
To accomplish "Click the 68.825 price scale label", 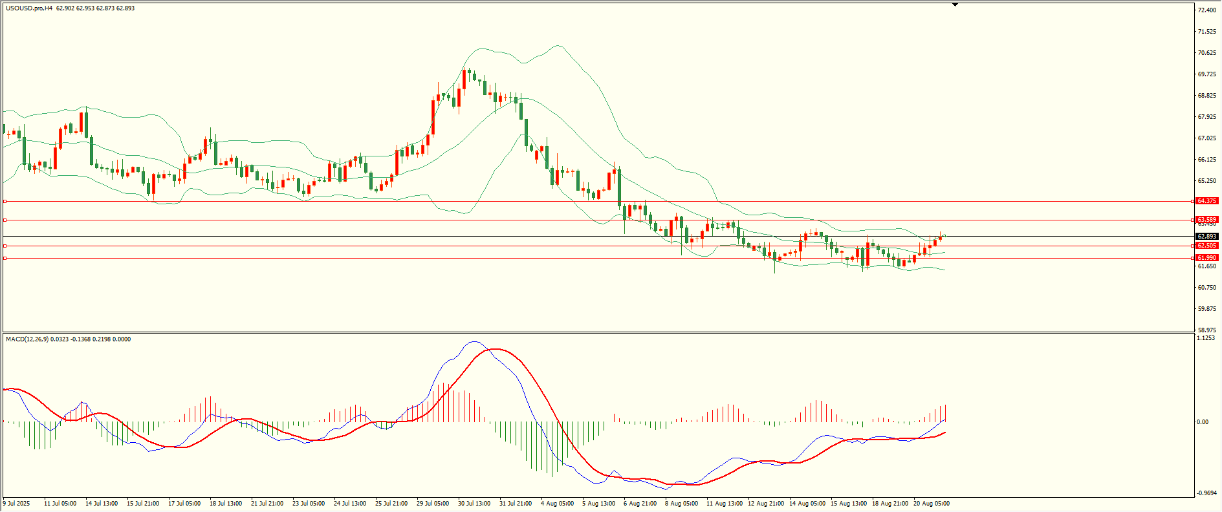I will (1207, 96).
